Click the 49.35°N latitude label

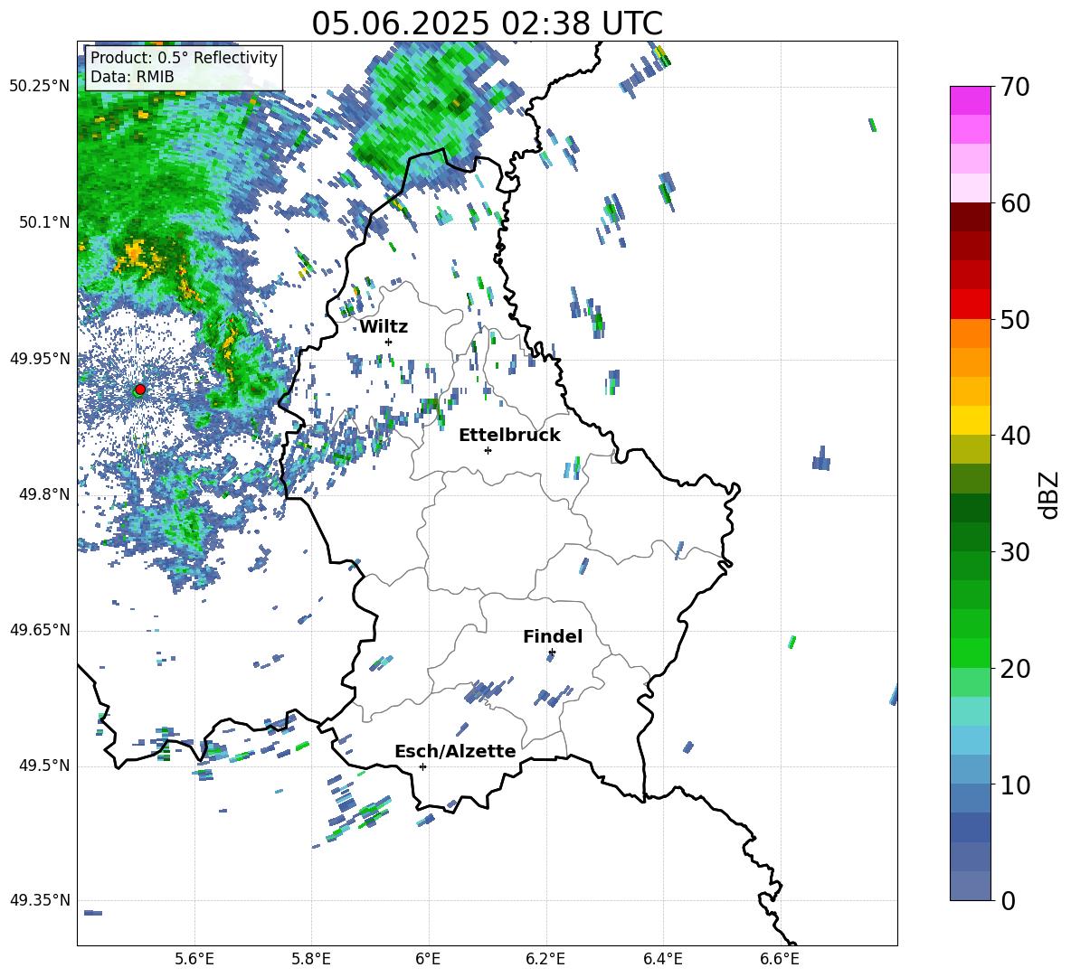[x=40, y=900]
